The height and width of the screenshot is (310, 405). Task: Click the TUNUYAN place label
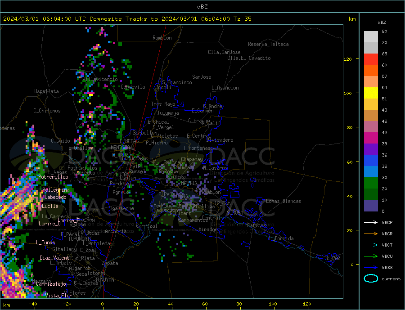pos(104,280)
